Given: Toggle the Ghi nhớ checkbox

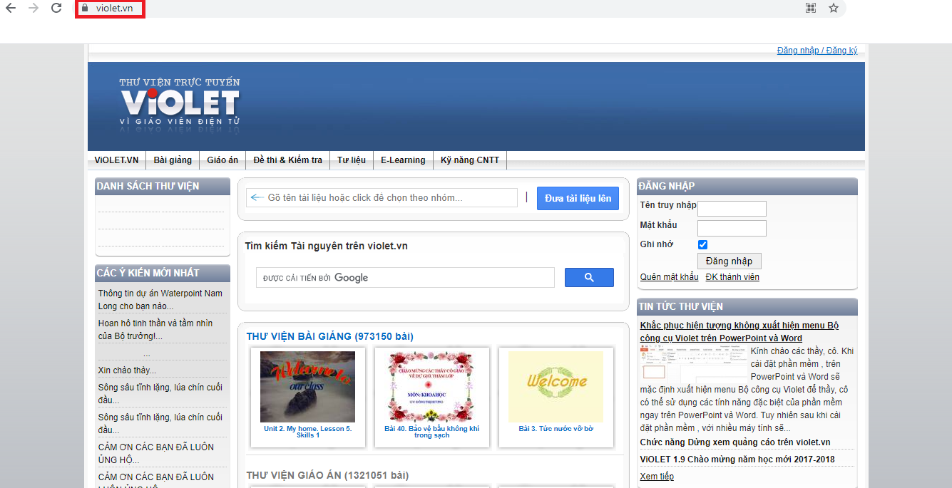Looking at the screenshot, I should 702,244.
